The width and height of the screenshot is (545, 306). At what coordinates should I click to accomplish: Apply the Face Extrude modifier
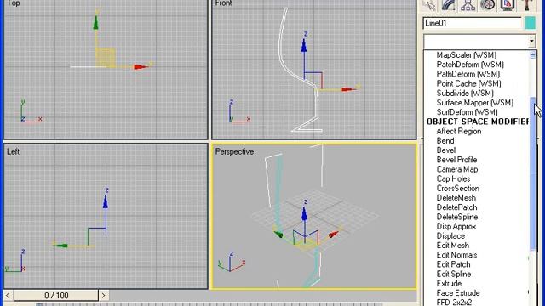pos(458,293)
